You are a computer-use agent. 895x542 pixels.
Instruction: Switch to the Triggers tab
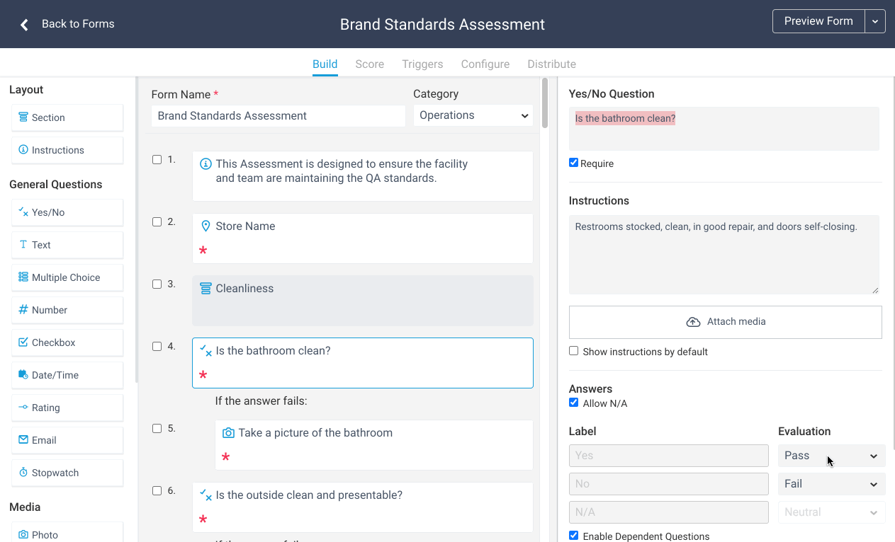click(x=422, y=64)
